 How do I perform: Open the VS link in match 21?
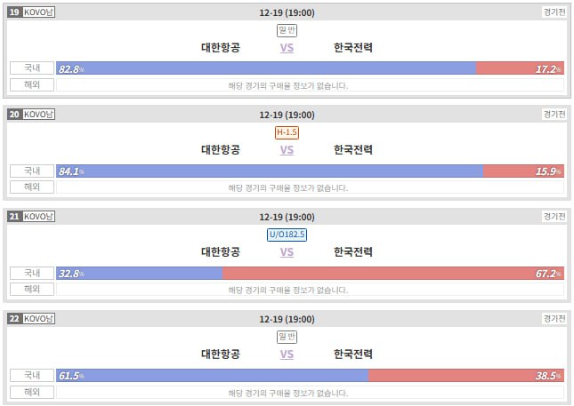pyautogui.click(x=287, y=252)
